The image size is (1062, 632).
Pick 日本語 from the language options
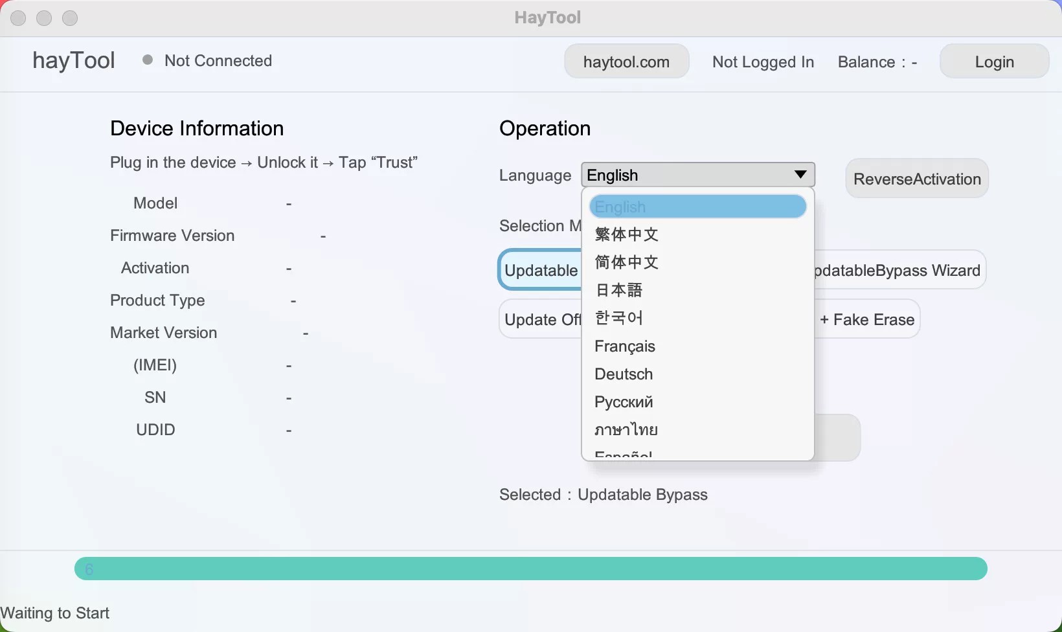619,290
